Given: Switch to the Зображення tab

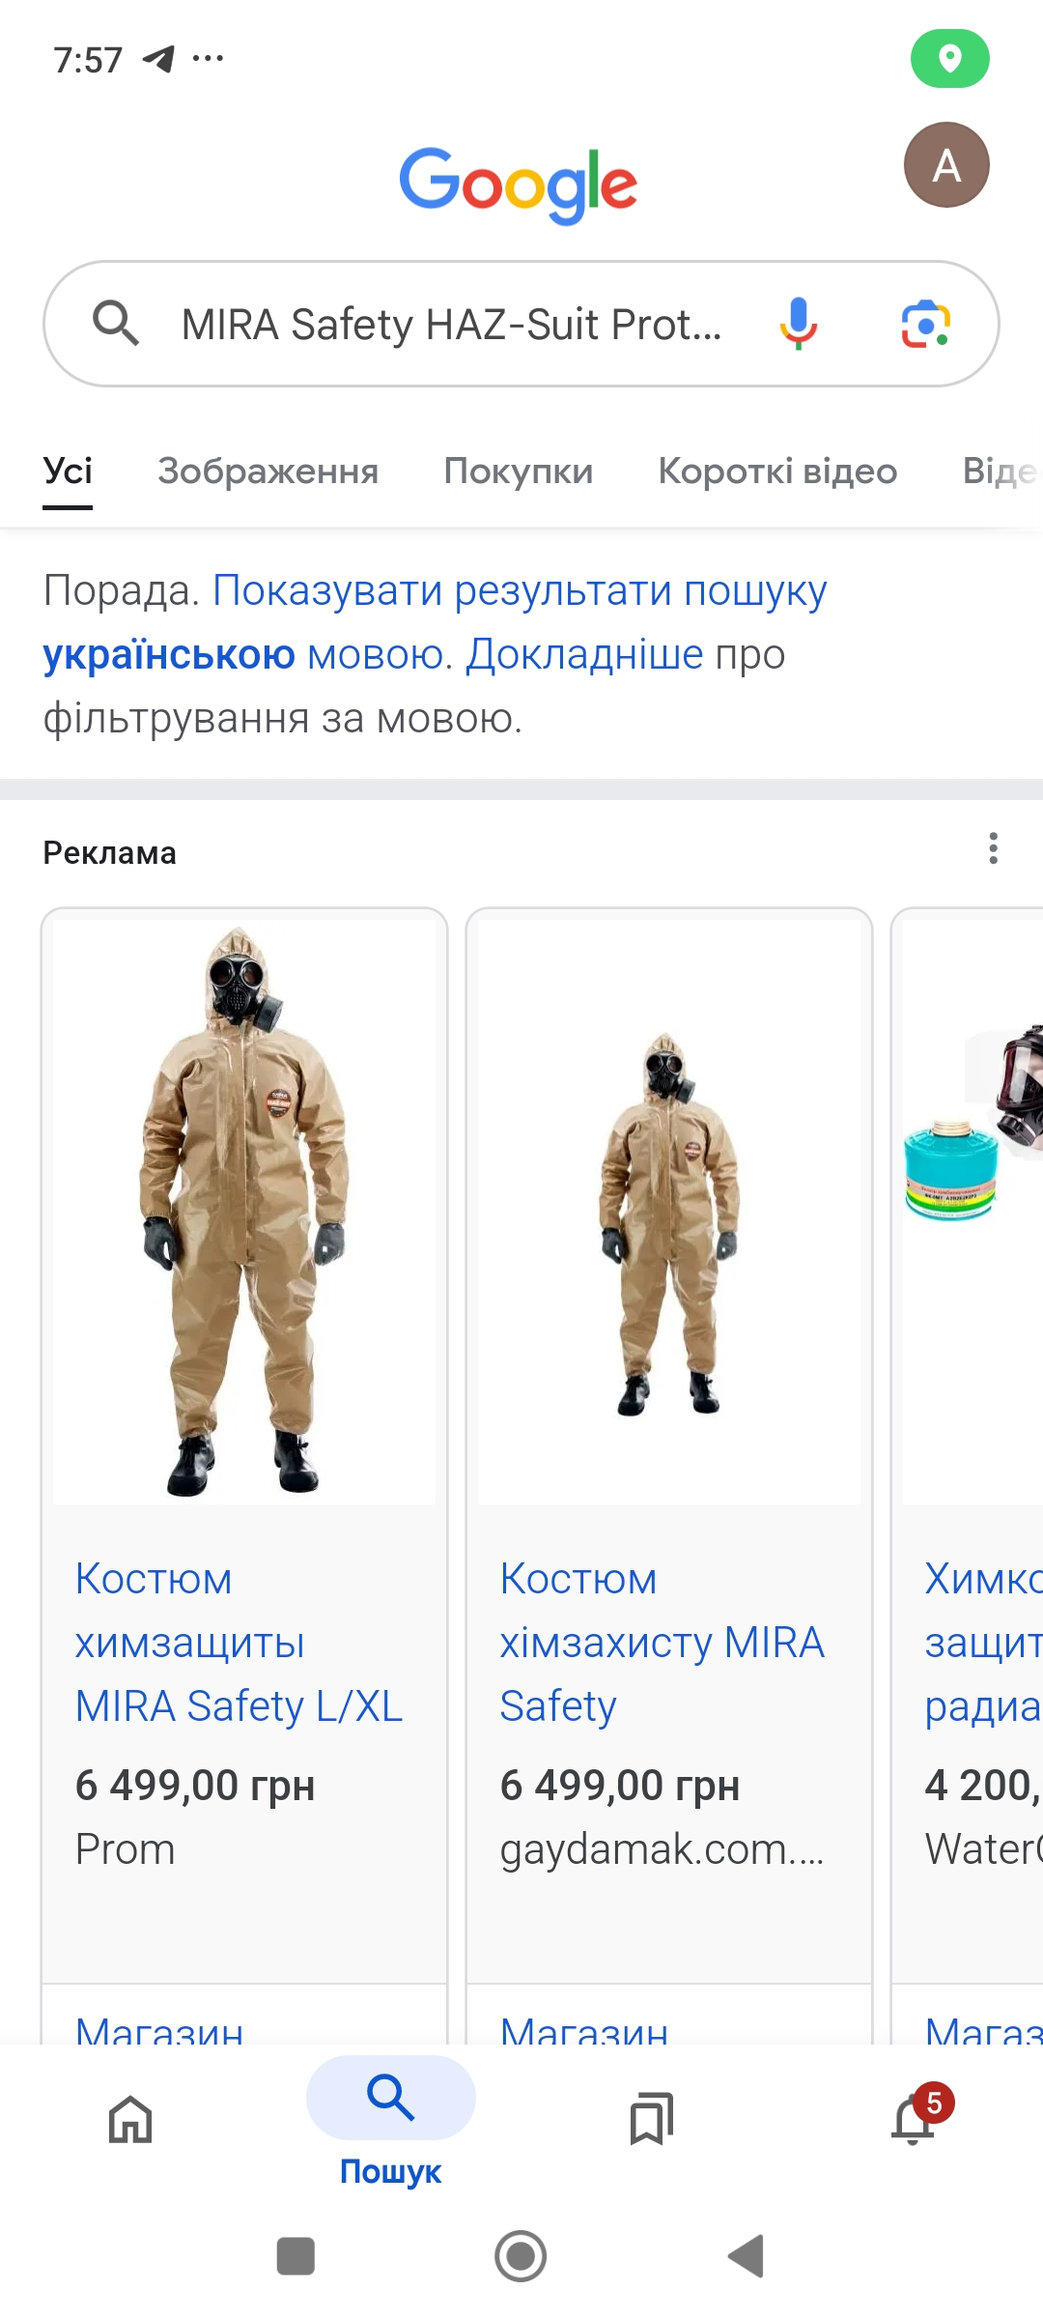Looking at the screenshot, I should (x=268, y=472).
